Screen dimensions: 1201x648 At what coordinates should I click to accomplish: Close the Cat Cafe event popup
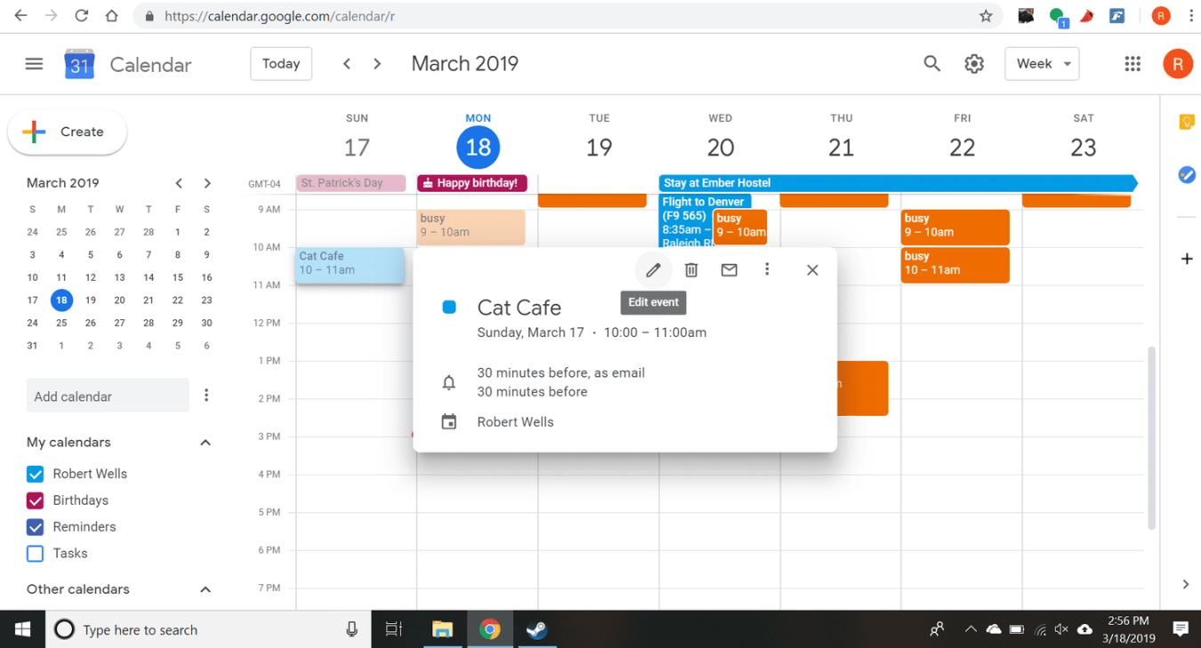click(x=812, y=270)
